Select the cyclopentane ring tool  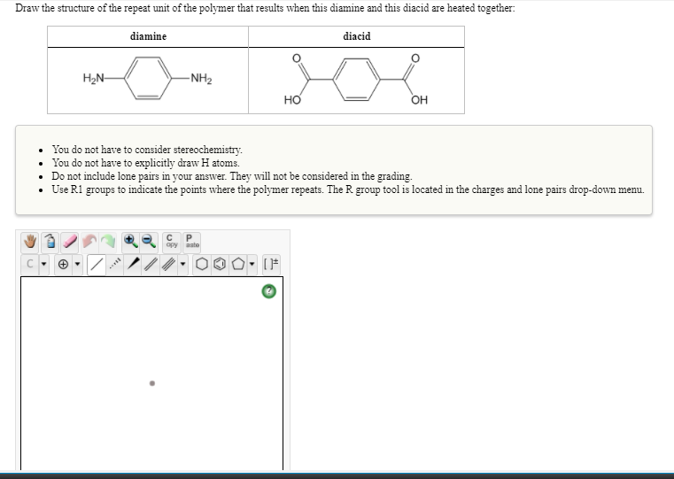click(x=237, y=264)
